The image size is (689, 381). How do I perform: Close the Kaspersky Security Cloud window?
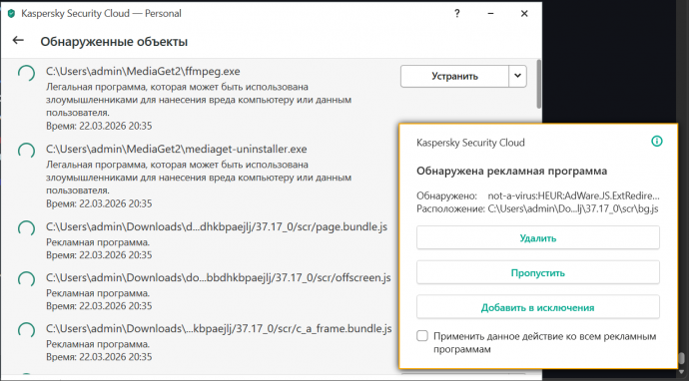point(524,14)
